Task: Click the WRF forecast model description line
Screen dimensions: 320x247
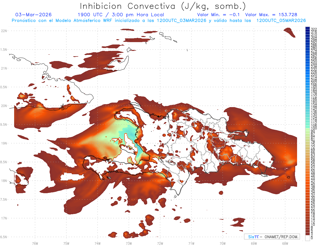Action: [x=159, y=21]
